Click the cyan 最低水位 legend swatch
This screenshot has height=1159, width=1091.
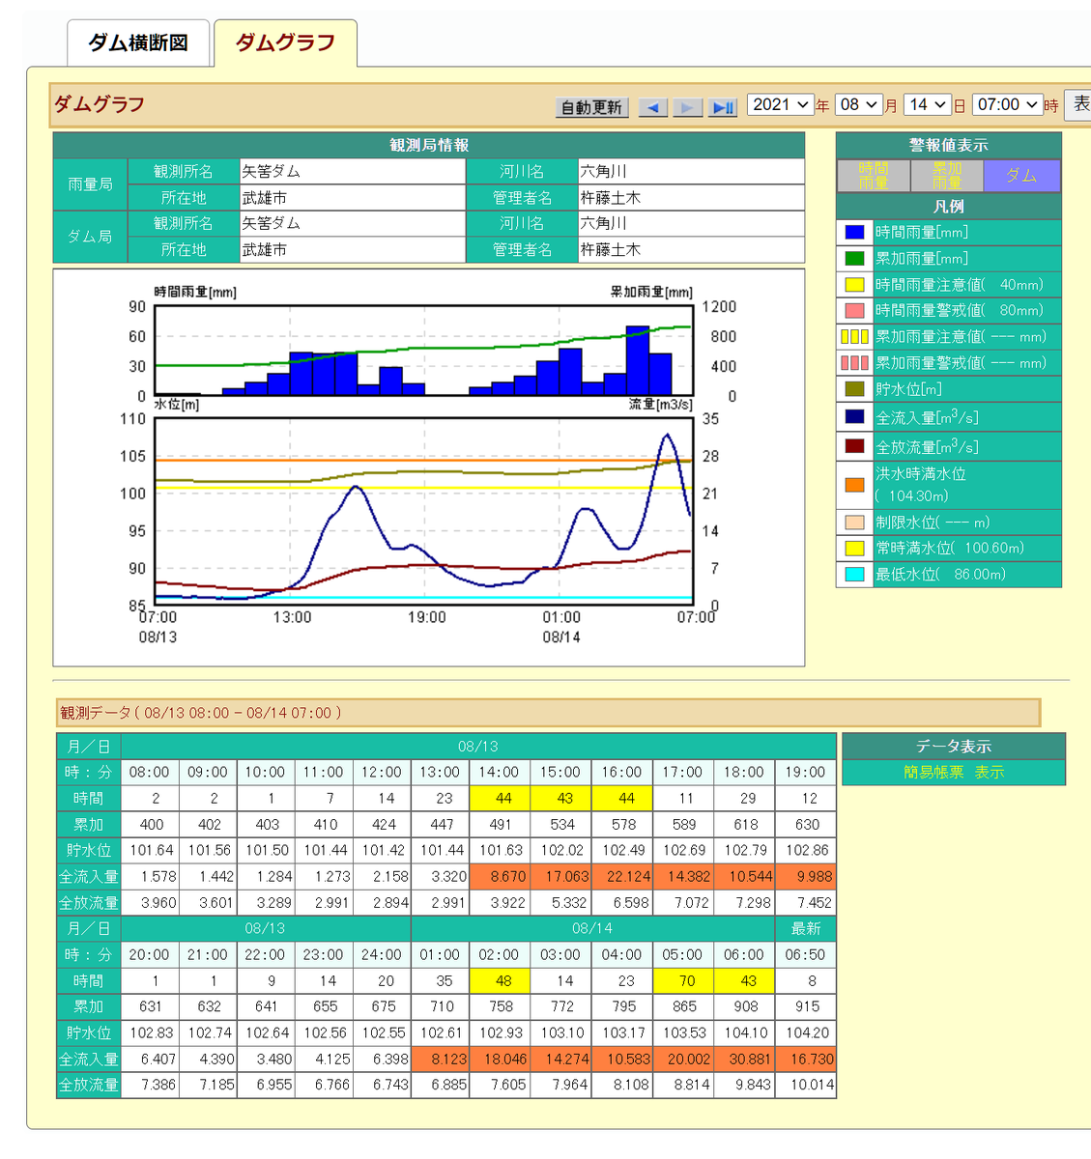click(854, 574)
